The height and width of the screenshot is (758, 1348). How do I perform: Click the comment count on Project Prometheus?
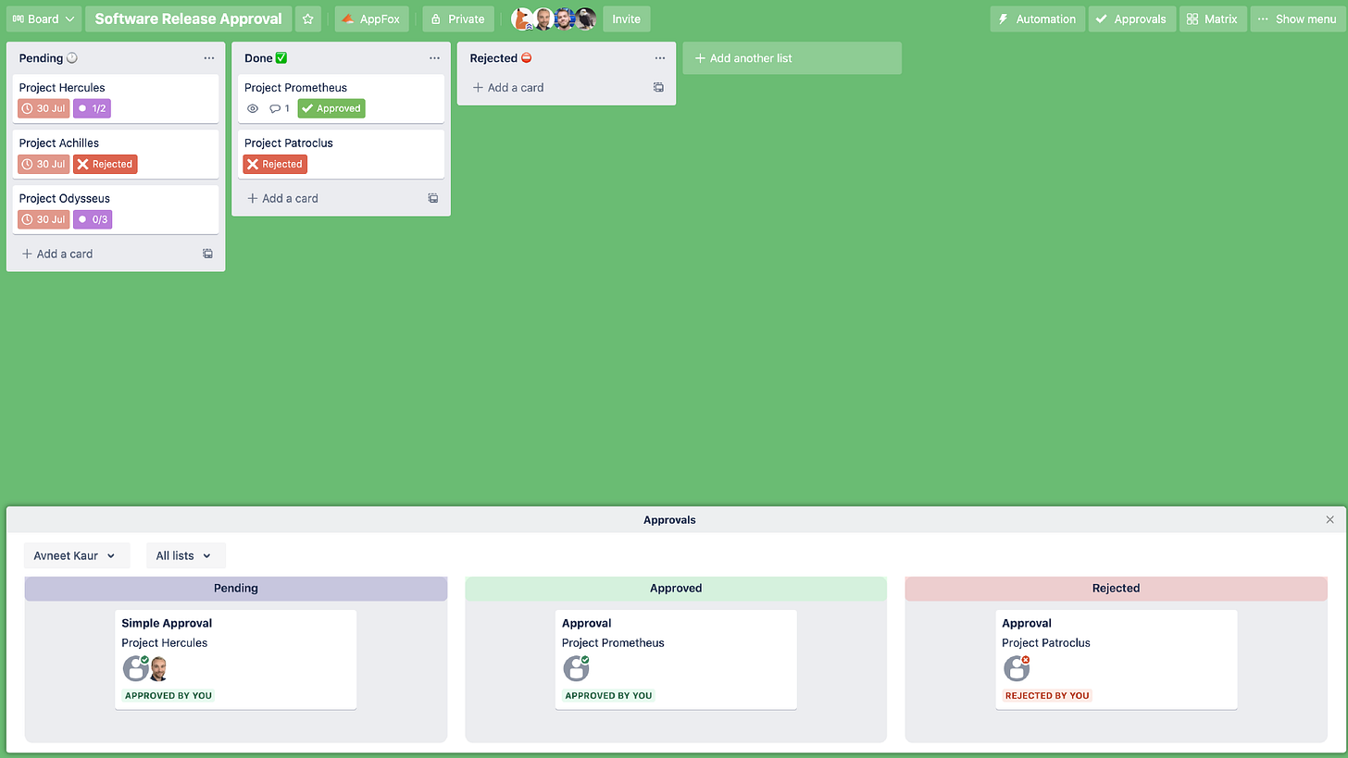pyautogui.click(x=280, y=108)
